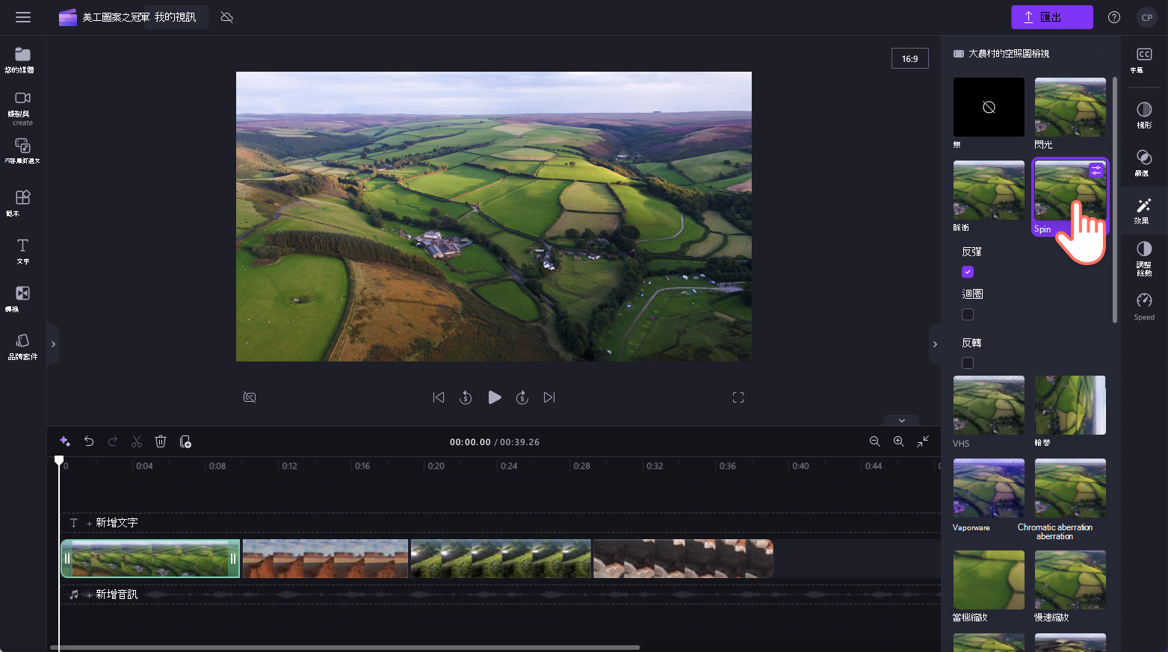
Task: Open the transitions panel
Action: pyautogui.click(x=22, y=298)
